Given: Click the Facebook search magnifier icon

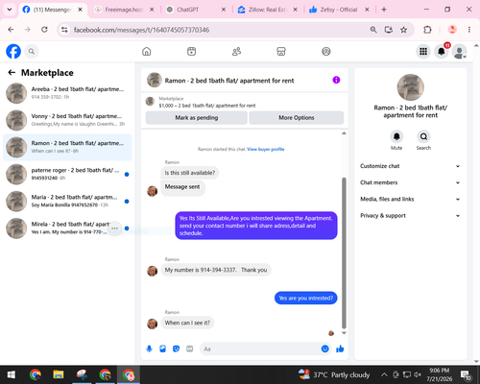Looking at the screenshot, I should [x=32, y=51].
